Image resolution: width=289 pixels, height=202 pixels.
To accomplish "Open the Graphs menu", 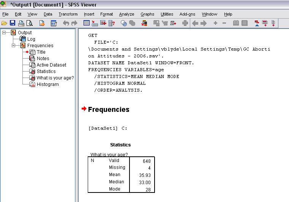I will [147, 14].
